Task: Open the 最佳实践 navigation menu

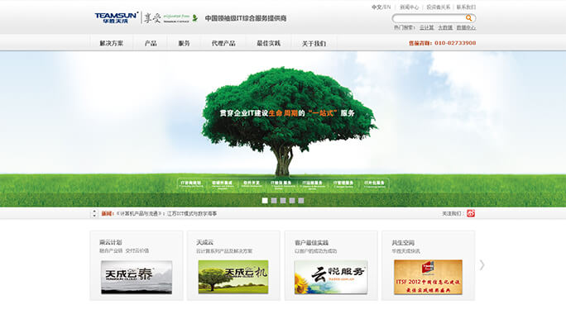Action: (269, 43)
